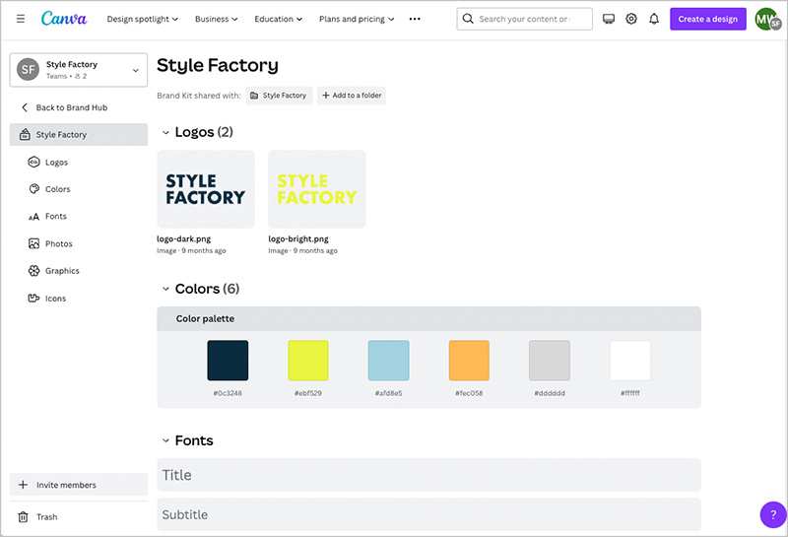This screenshot has width=788, height=537.
Task: Select the grey #dddddd swatch
Action: (x=550, y=361)
